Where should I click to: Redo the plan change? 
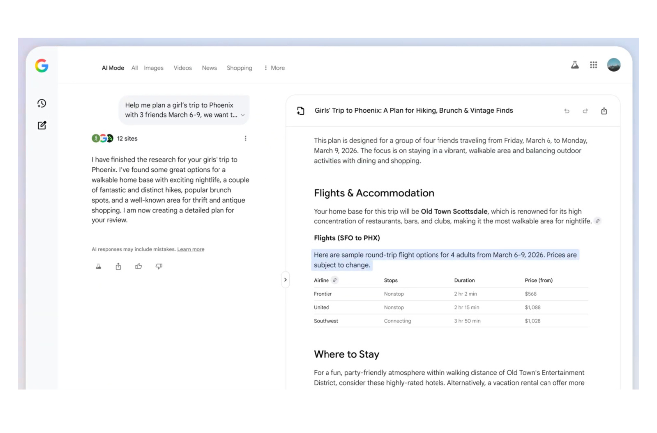point(585,111)
